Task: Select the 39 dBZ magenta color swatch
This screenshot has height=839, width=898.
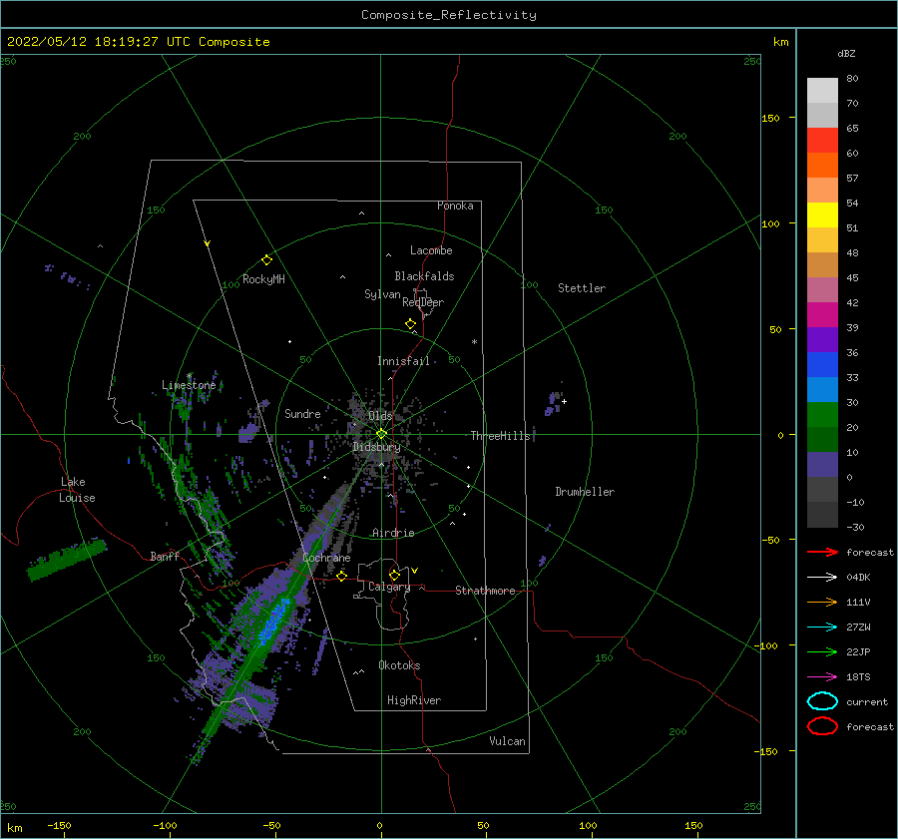Action: pos(822,315)
